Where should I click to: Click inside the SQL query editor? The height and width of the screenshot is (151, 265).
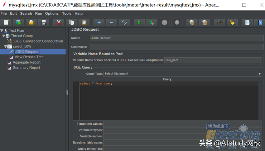[169, 101]
